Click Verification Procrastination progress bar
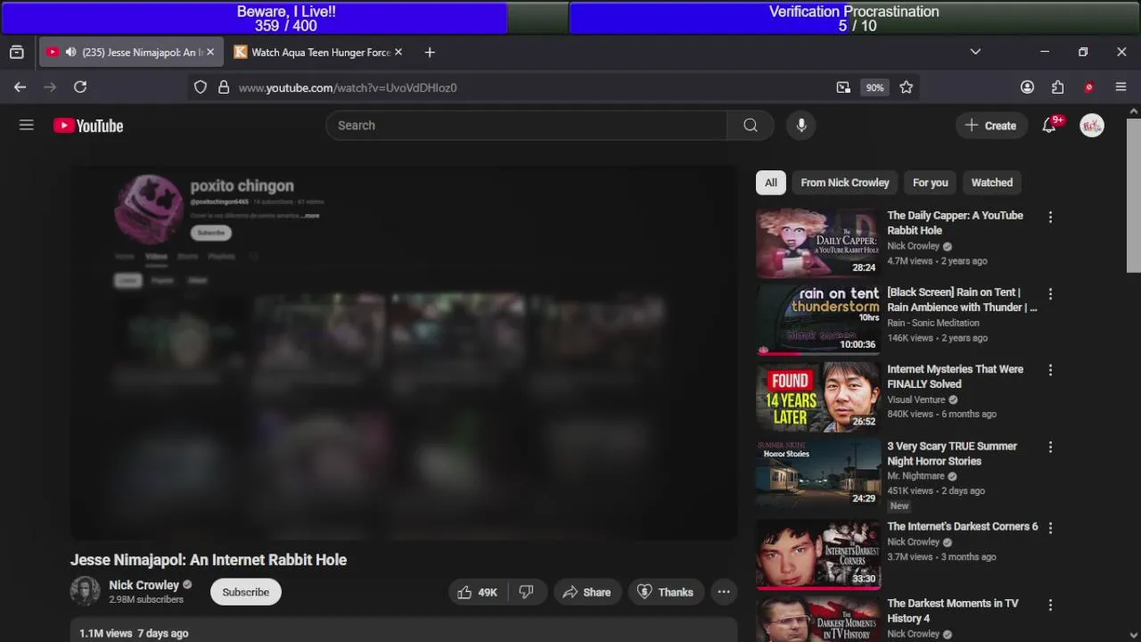This screenshot has height=642, width=1141. [854, 18]
